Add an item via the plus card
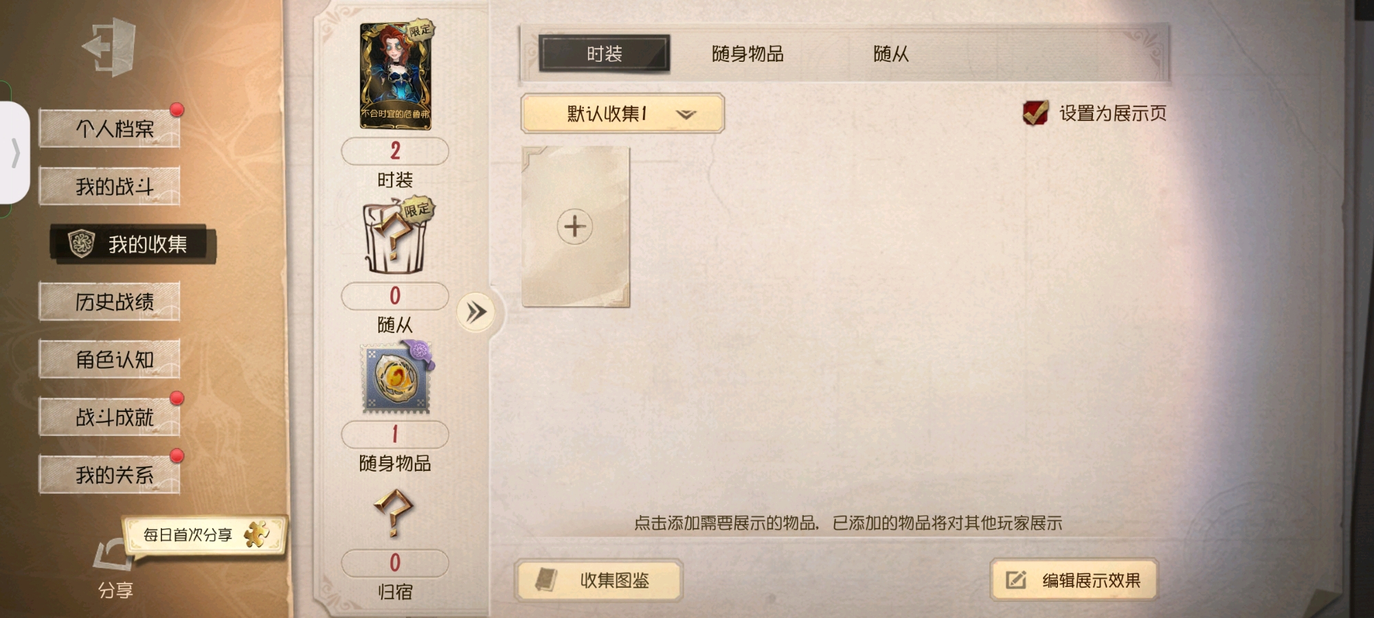1374x618 pixels. pos(575,227)
